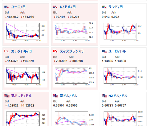Open the ランド/円 currency pair link
Image resolution: width=148 pixels, height=126 pixels.
point(116,7)
